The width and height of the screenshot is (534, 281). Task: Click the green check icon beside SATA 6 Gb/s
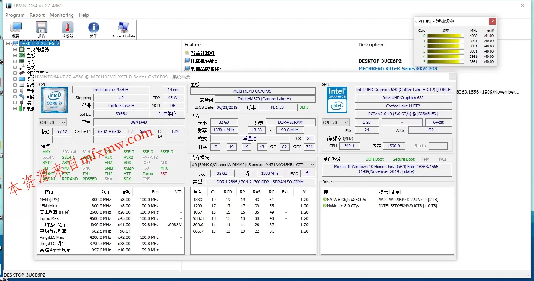tap(325, 200)
